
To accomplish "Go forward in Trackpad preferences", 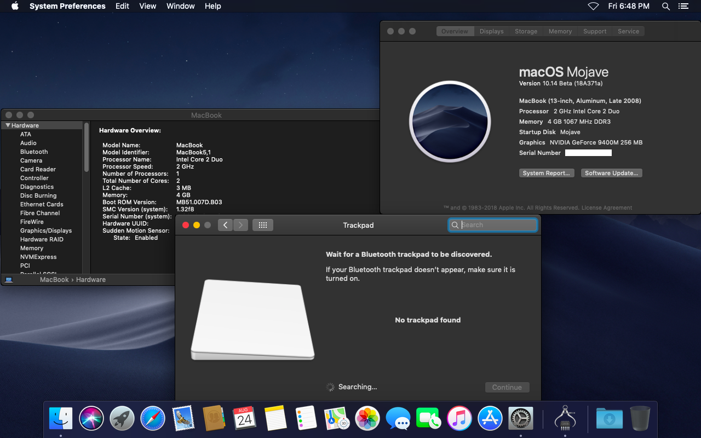I will click(241, 225).
